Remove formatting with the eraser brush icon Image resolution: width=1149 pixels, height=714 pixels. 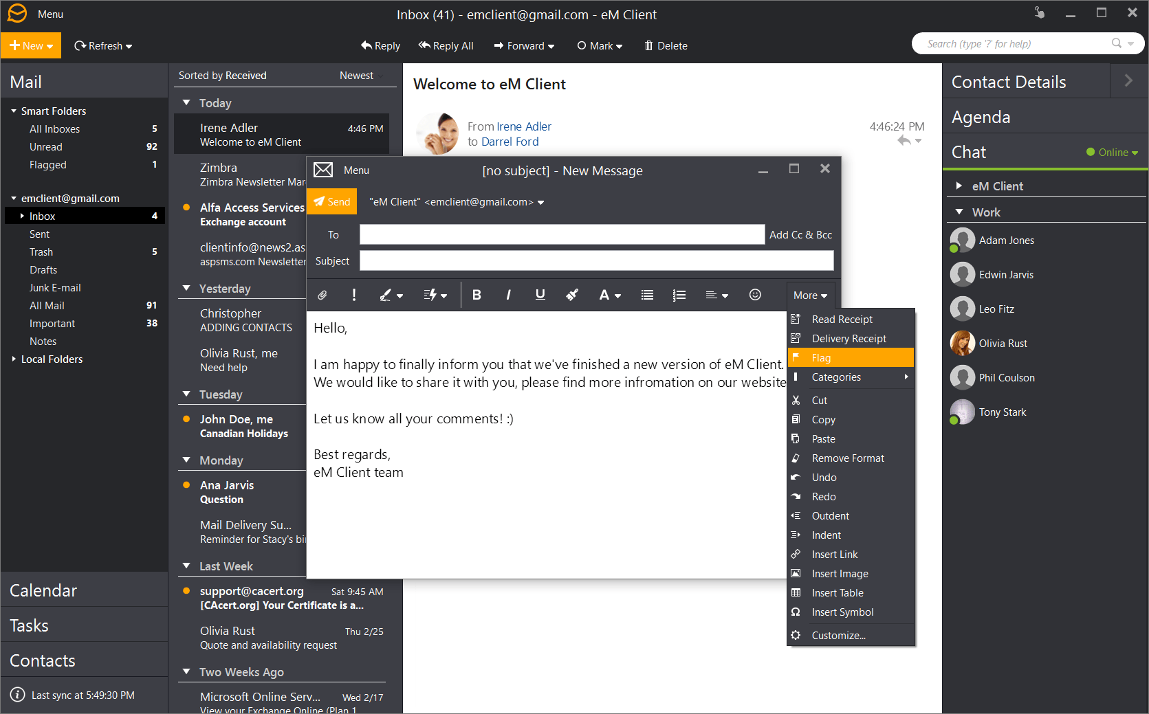click(x=571, y=294)
